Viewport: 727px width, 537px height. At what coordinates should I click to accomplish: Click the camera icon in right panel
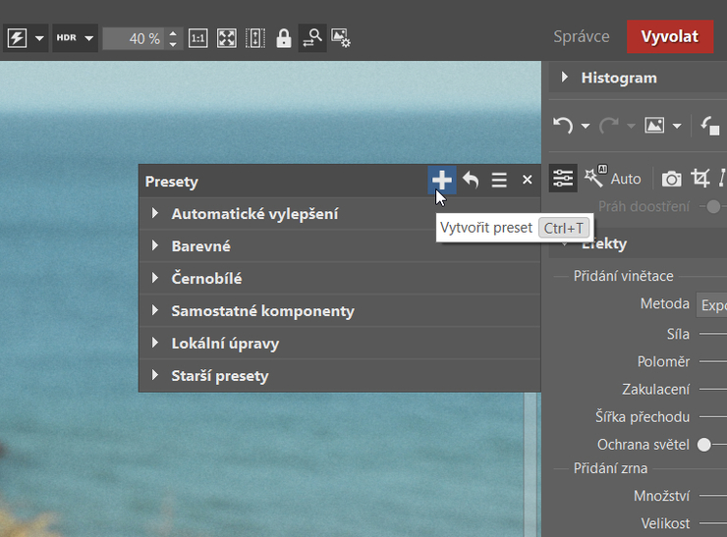[x=671, y=178]
